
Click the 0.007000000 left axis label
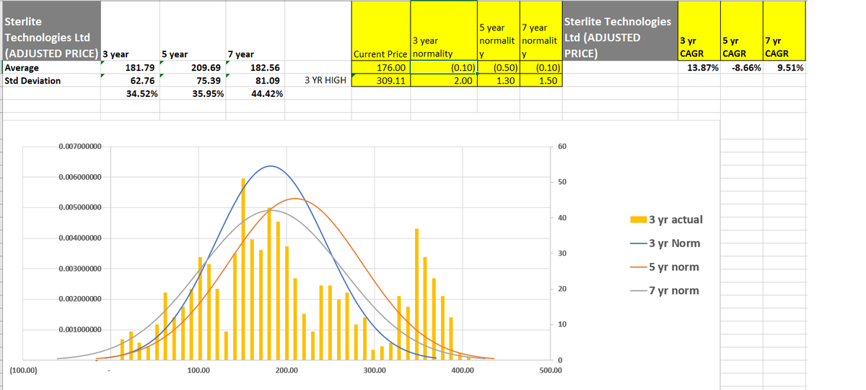coord(82,147)
